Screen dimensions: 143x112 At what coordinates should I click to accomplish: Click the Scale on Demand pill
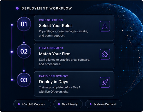click(x=104, y=104)
